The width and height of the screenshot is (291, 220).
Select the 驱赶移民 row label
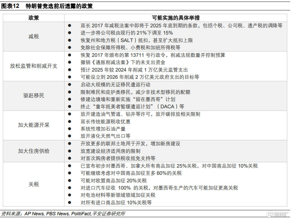[x=34, y=96]
